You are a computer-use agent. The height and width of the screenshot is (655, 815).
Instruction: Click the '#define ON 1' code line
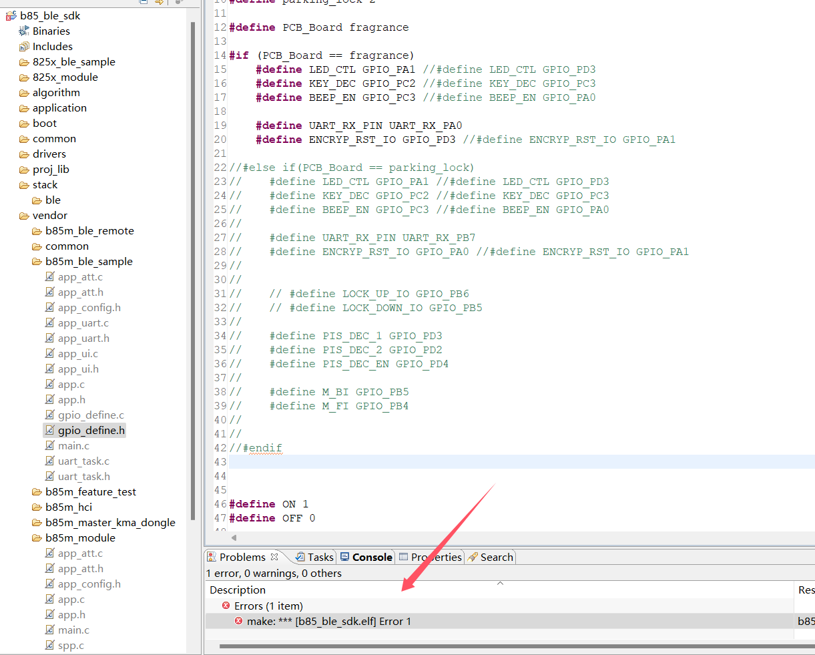268,504
